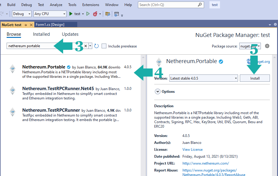Pin the NuGet: test tab
The height and width of the screenshot is (176, 278).
tap(26, 25)
